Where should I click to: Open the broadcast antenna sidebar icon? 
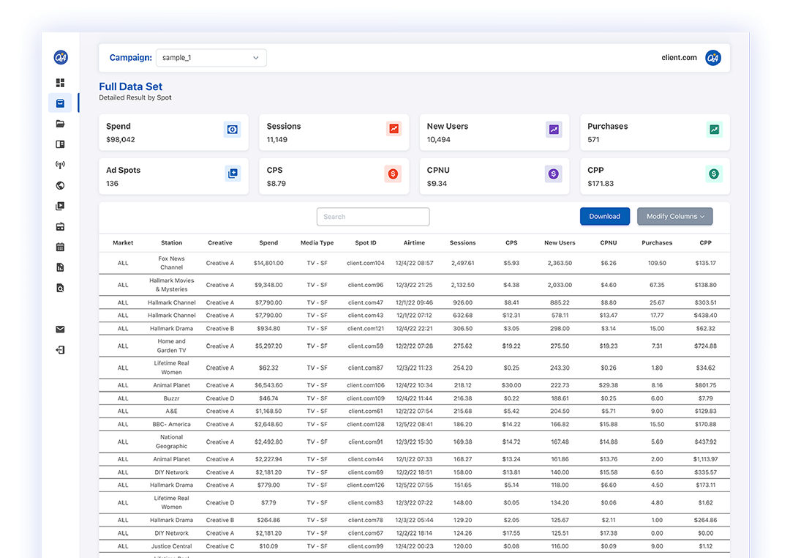pos(60,165)
